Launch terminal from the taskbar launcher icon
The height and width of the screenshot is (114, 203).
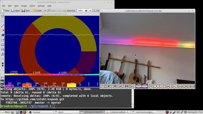(21, 112)
